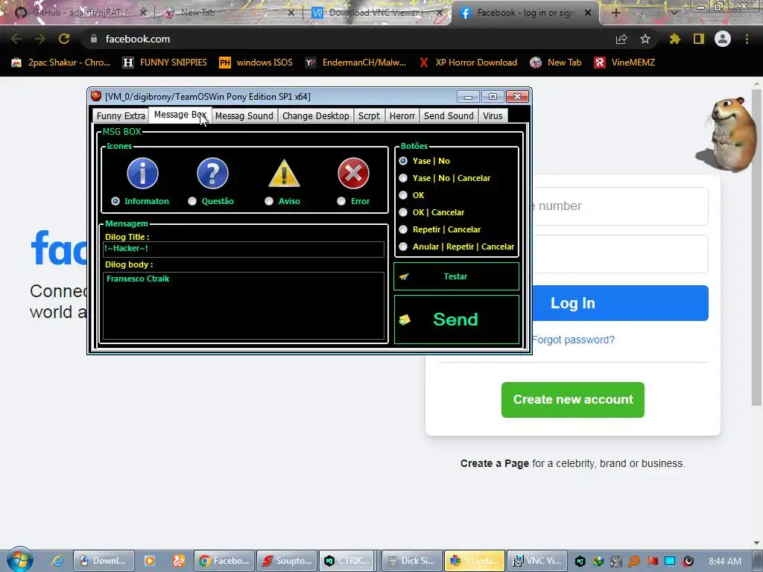
Task: Open the Scrpt tab
Action: [369, 115]
